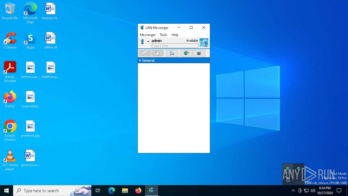Open the Tools menu
This screenshot has width=348, height=196.
[x=163, y=35]
